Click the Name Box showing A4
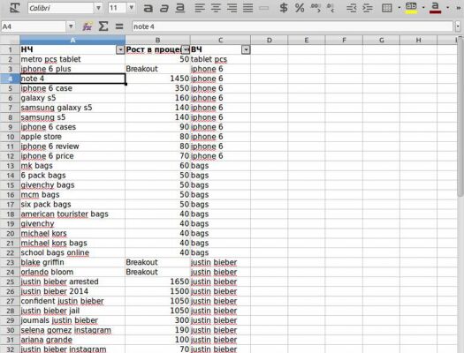This screenshot has width=464, height=353. click(x=34, y=26)
